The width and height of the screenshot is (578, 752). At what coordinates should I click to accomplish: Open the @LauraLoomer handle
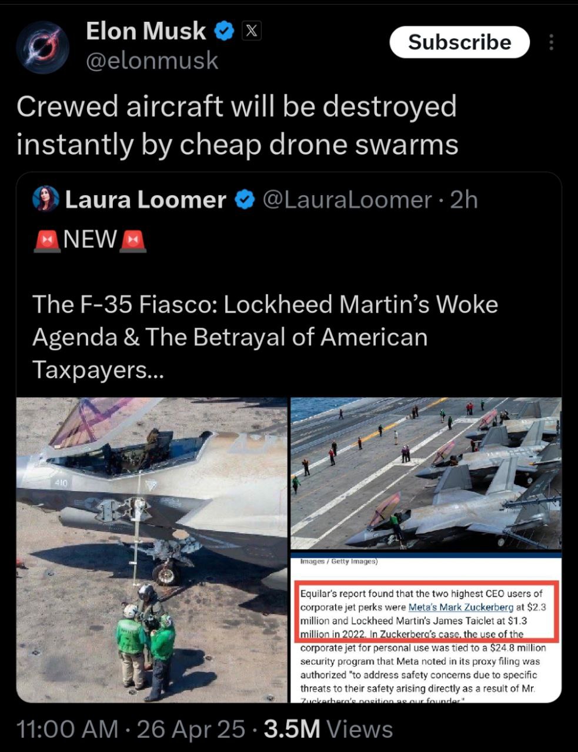(346, 200)
